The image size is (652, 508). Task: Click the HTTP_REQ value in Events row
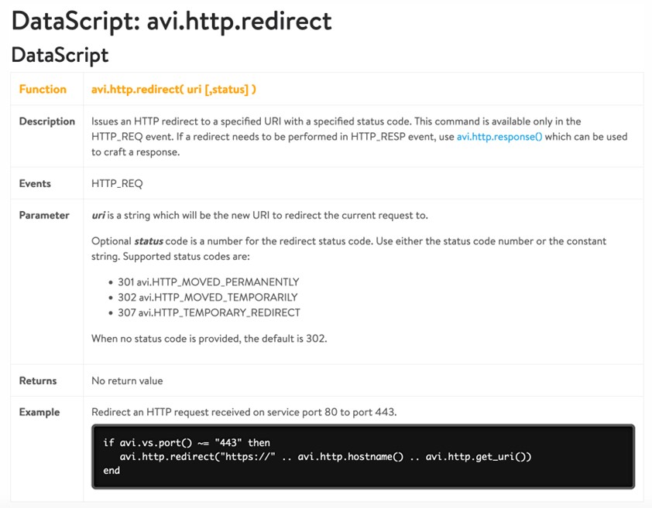point(117,183)
